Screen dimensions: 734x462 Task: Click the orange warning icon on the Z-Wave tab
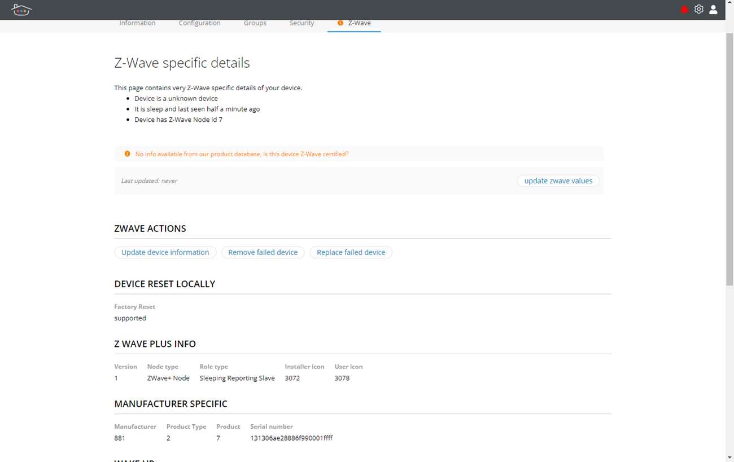340,23
